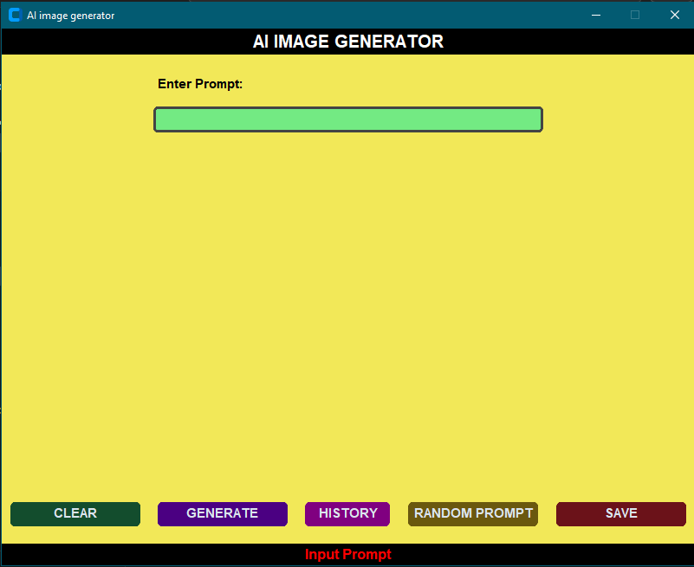Click the AI IMAGE GENERATOR title banner
Screen dimensions: 694x567
coord(347,41)
